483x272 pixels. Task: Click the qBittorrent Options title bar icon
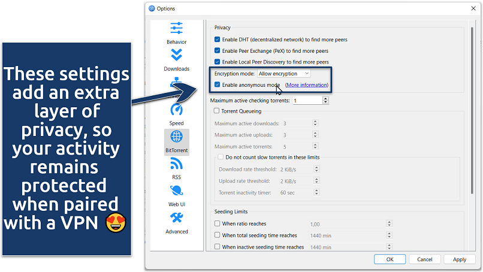(x=152, y=8)
